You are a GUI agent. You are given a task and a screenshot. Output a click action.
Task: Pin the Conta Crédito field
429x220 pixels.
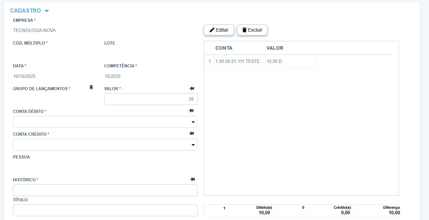pos(191,134)
